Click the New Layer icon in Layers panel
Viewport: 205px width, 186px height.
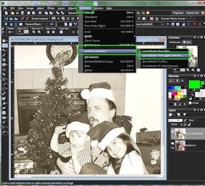[x=170, y=115]
